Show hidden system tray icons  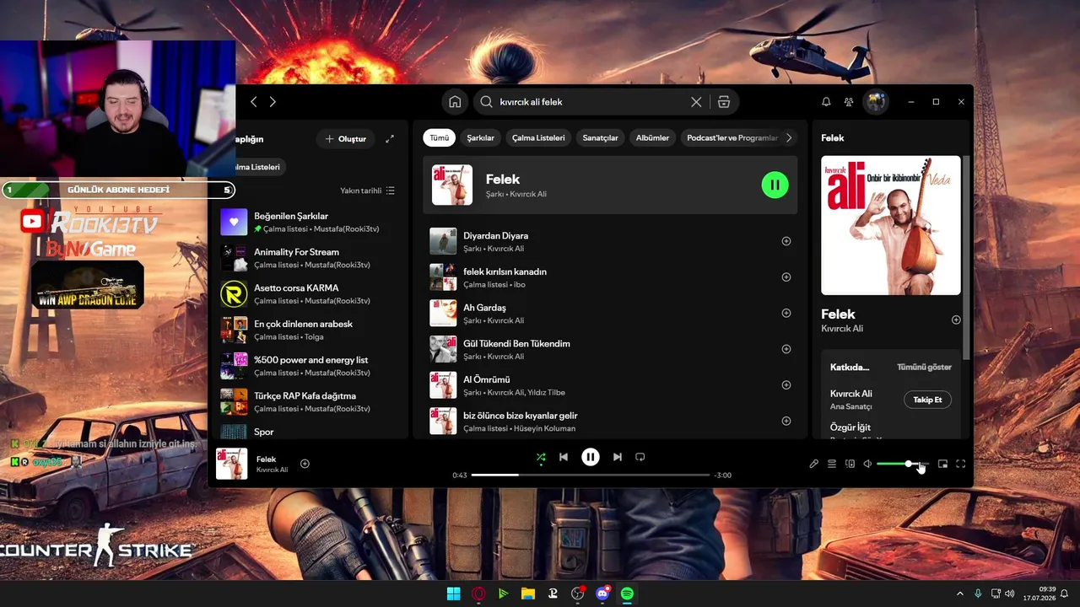point(959,594)
